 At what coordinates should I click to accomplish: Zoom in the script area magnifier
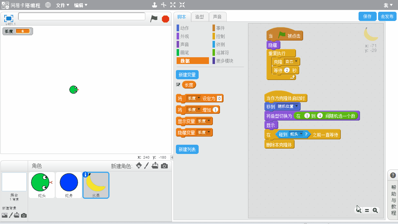click(x=375, y=210)
